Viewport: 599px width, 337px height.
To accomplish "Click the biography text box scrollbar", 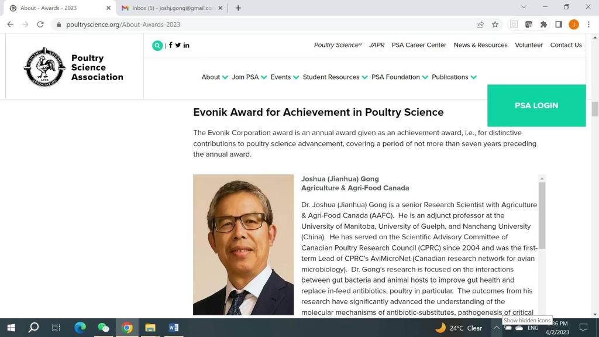I will click(x=542, y=215).
